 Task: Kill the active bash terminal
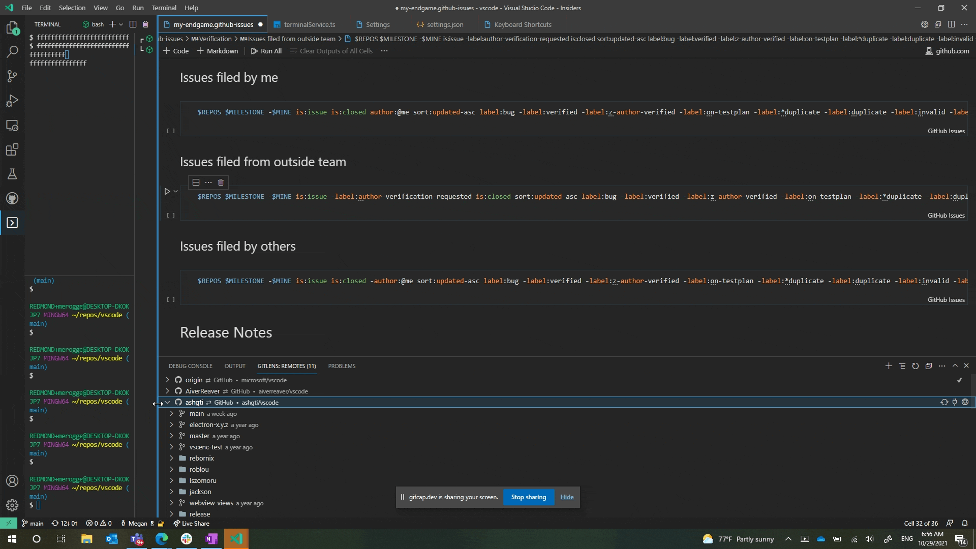146,24
